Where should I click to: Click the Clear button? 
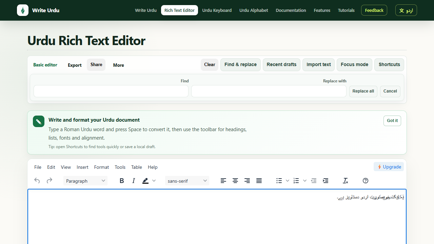click(x=210, y=64)
